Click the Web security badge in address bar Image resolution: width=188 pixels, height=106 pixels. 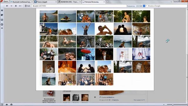click(27, 6)
